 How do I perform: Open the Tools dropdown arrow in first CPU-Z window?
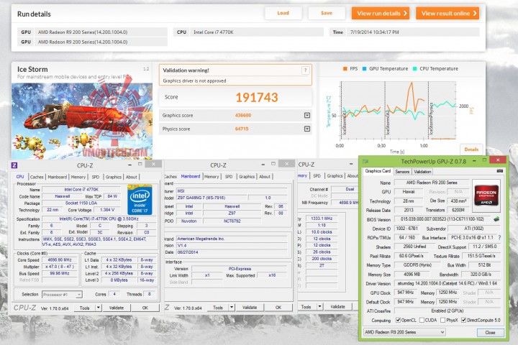[98, 308]
